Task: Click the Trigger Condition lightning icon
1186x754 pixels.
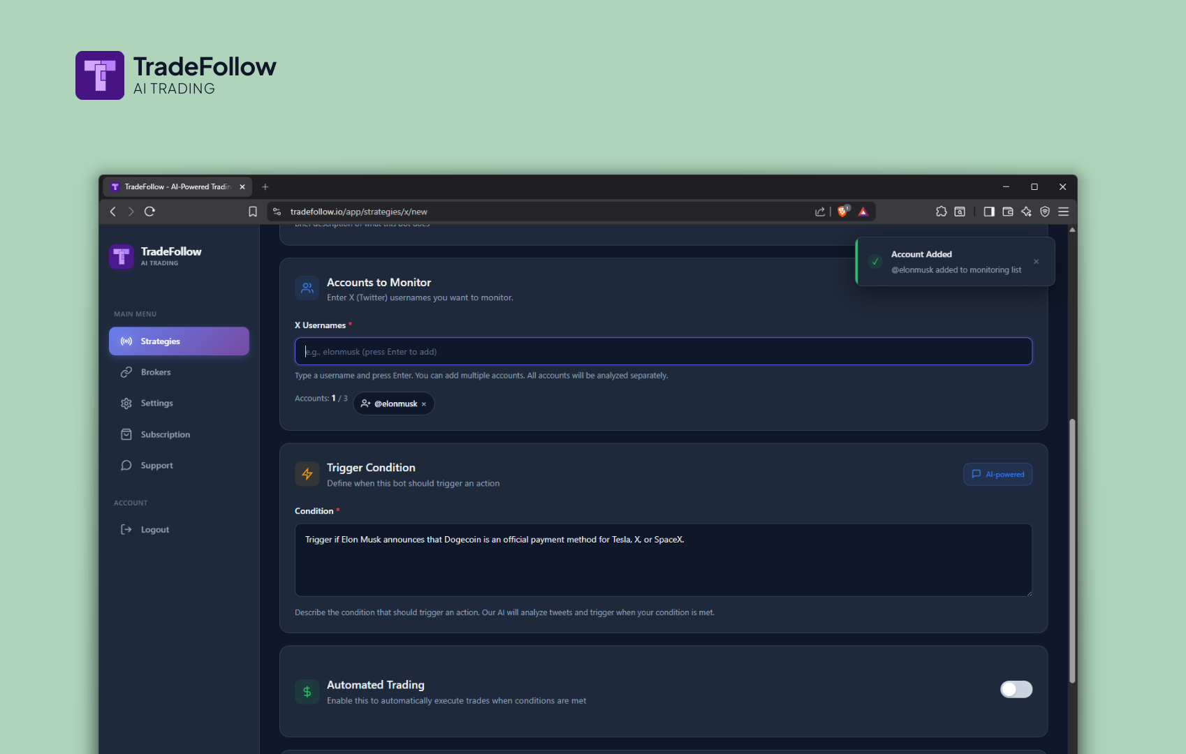Action: pyautogui.click(x=307, y=473)
